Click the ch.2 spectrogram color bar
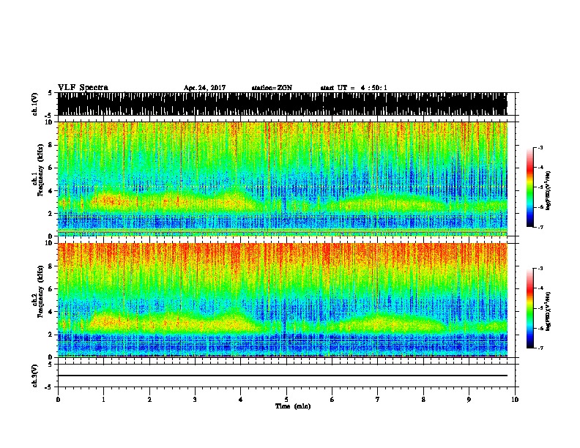The height and width of the screenshot is (448, 580). (530, 308)
